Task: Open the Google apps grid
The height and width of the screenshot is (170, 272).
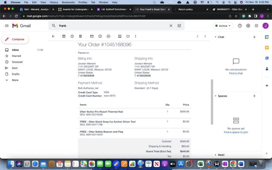Action: (256, 26)
